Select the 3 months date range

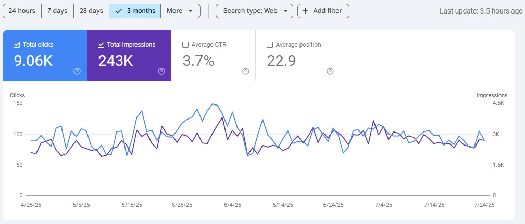pos(135,11)
